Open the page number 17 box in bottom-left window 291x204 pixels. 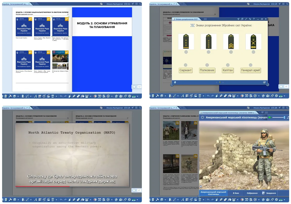tap(139, 190)
